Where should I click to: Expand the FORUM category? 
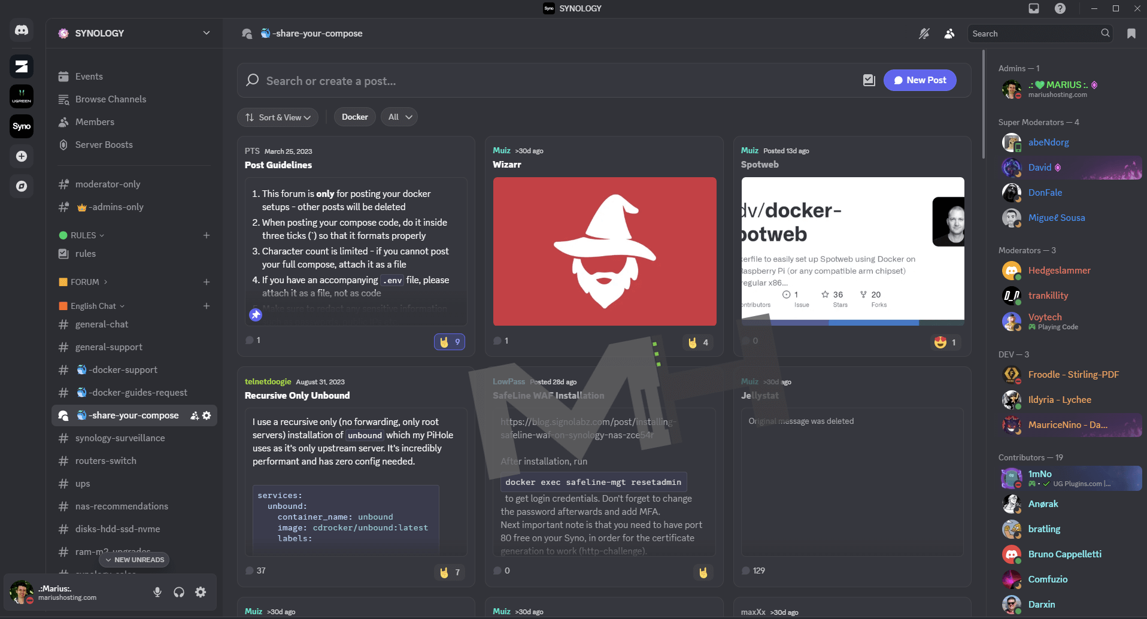point(83,282)
